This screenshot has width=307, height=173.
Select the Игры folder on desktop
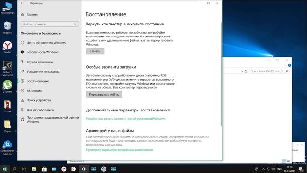click(8, 126)
